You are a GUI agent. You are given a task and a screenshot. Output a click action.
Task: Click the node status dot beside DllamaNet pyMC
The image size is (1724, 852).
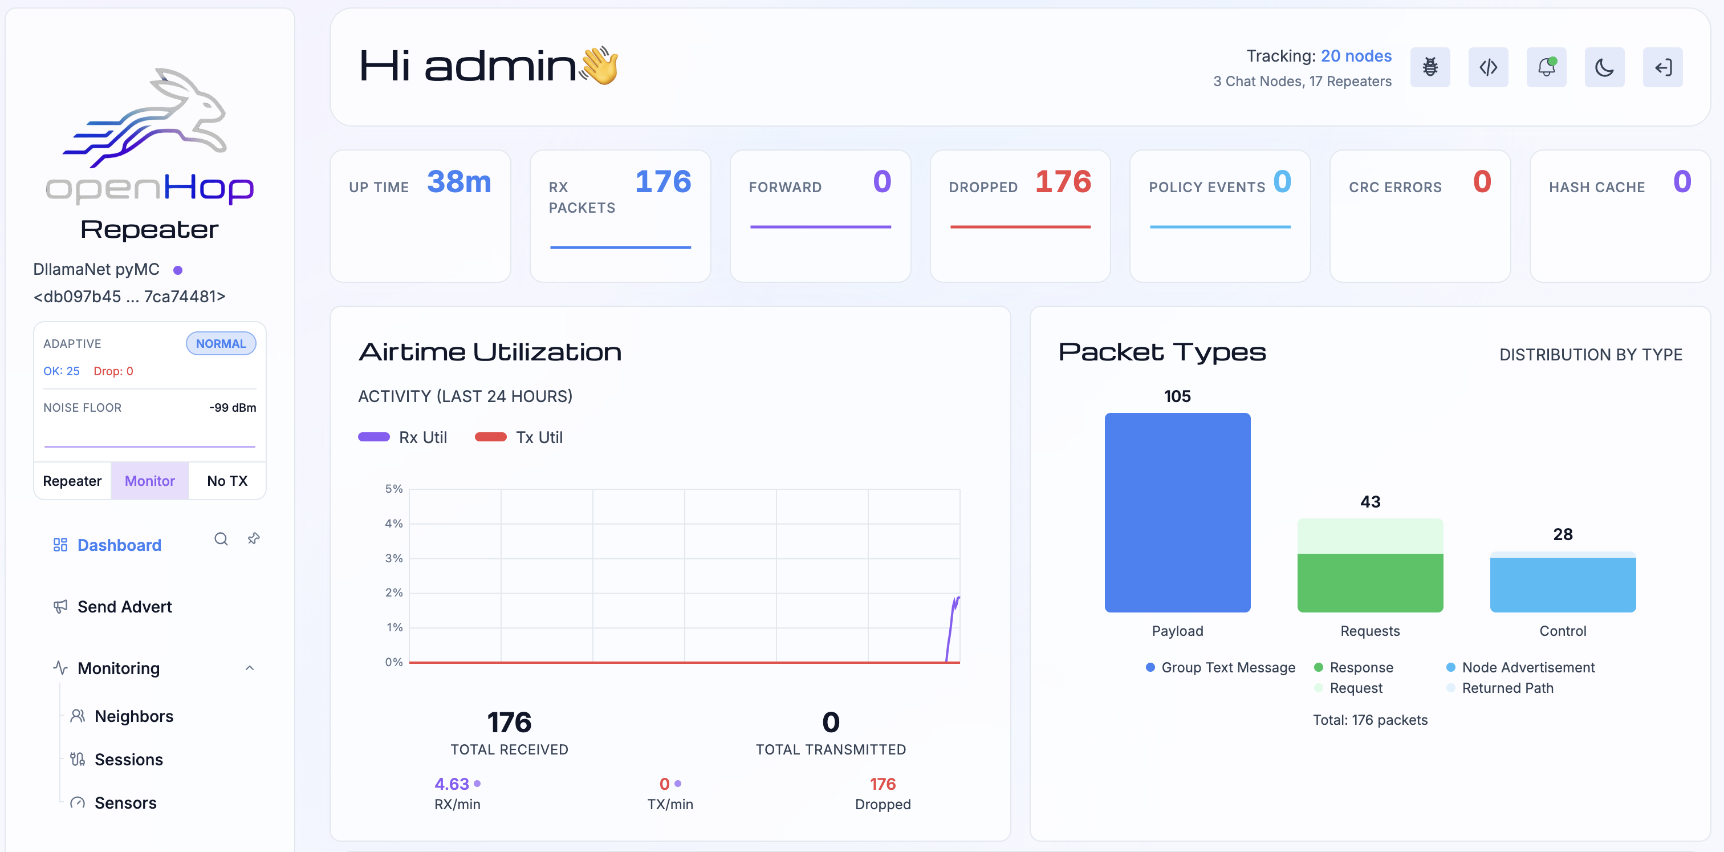[x=178, y=270]
